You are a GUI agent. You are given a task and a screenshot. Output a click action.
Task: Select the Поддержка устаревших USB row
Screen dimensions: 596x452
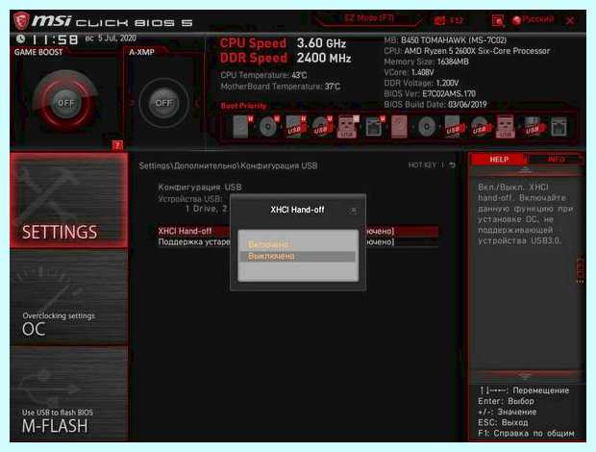point(298,241)
